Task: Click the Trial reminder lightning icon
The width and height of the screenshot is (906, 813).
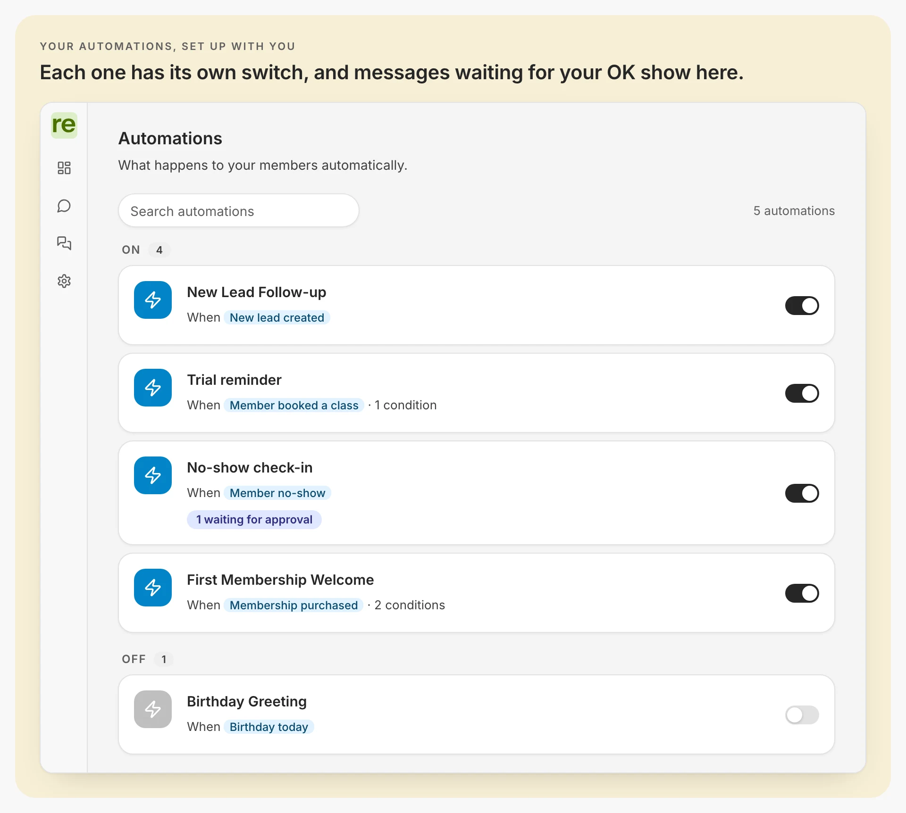Action: [153, 388]
